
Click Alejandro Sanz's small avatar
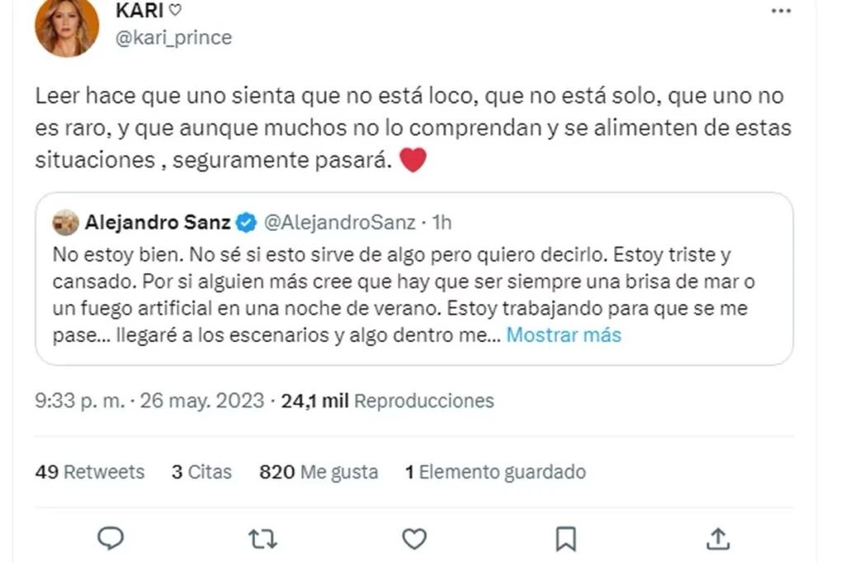tap(65, 222)
